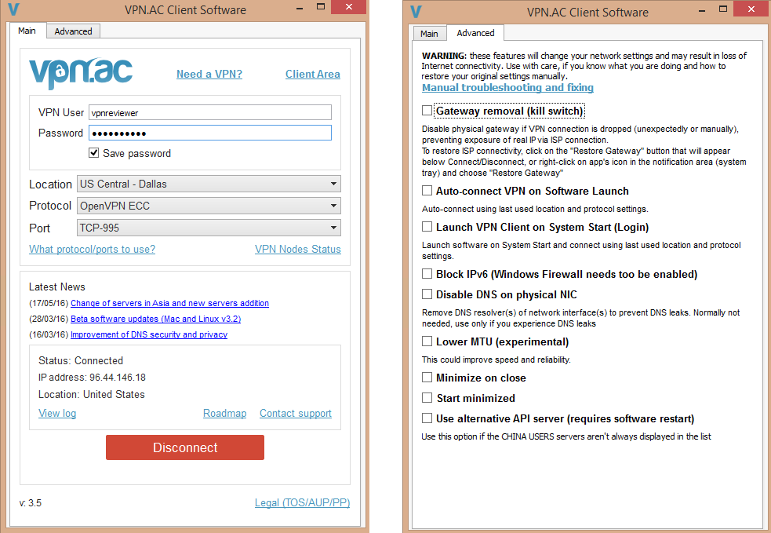
Task: Open the Client Area link
Action: pos(313,74)
